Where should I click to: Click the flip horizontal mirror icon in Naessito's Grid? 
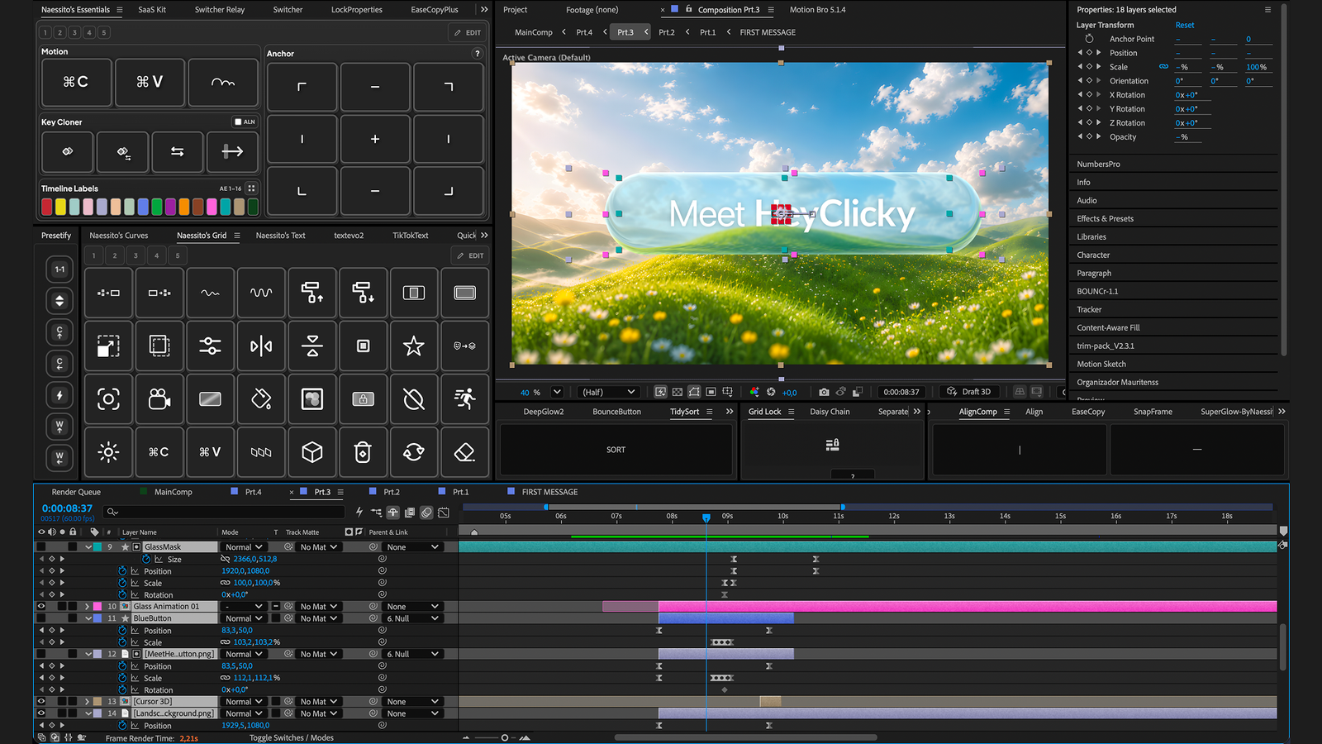(x=261, y=346)
